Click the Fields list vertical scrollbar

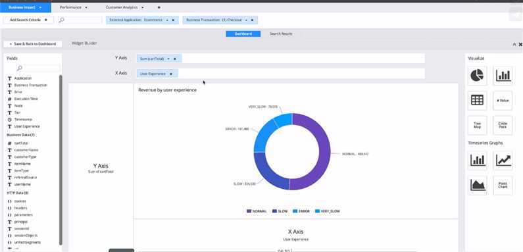[61, 160]
